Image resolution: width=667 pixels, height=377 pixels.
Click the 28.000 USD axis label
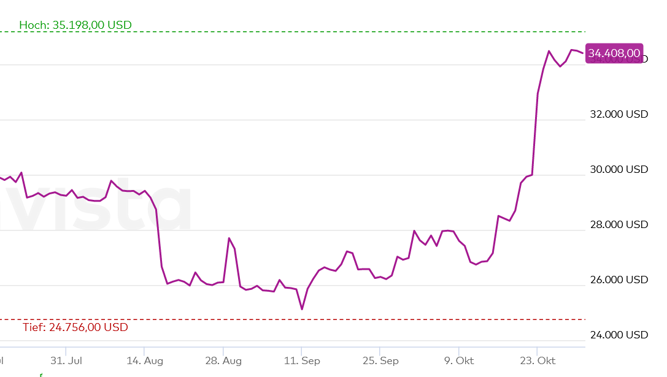[x=619, y=224]
